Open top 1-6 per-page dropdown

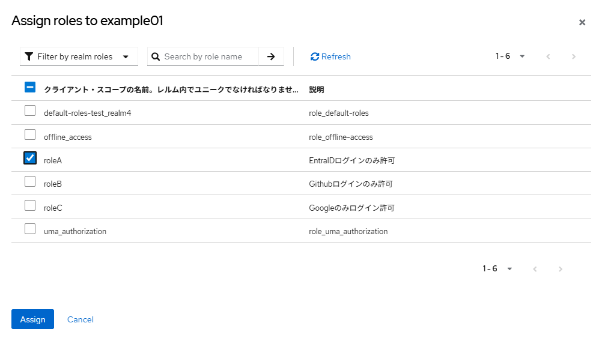click(510, 56)
